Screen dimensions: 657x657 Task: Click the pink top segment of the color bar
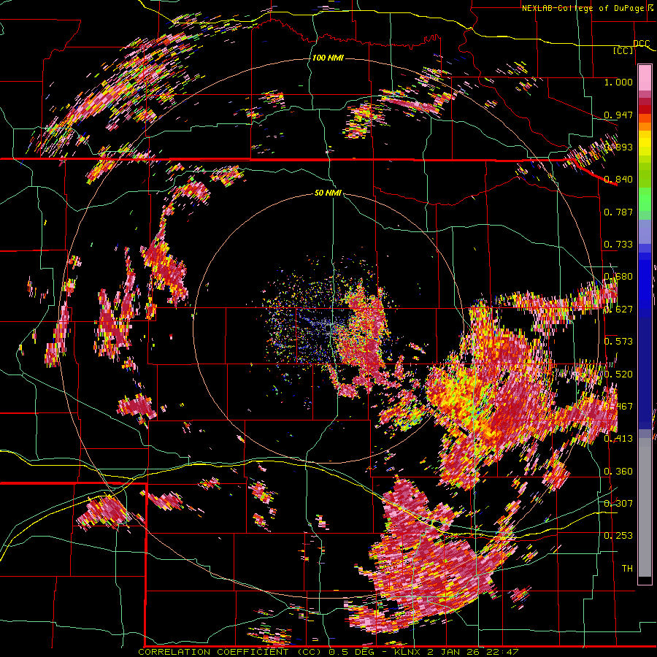pos(645,77)
